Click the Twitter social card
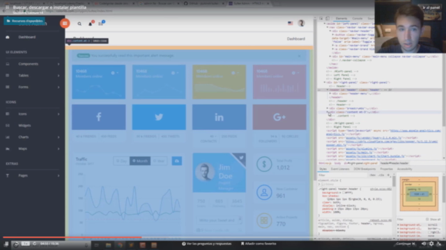Screen dimensions: 446x250 click(x=159, y=117)
